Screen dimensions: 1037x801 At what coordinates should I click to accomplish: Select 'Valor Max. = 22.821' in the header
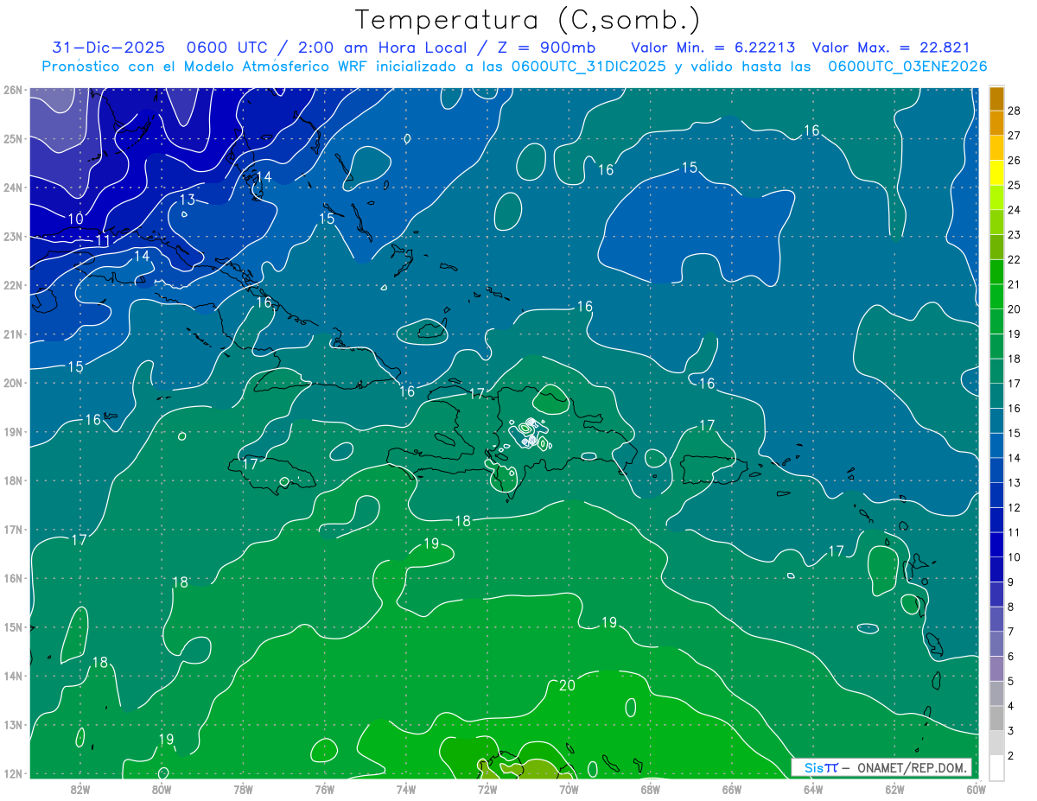(x=893, y=48)
